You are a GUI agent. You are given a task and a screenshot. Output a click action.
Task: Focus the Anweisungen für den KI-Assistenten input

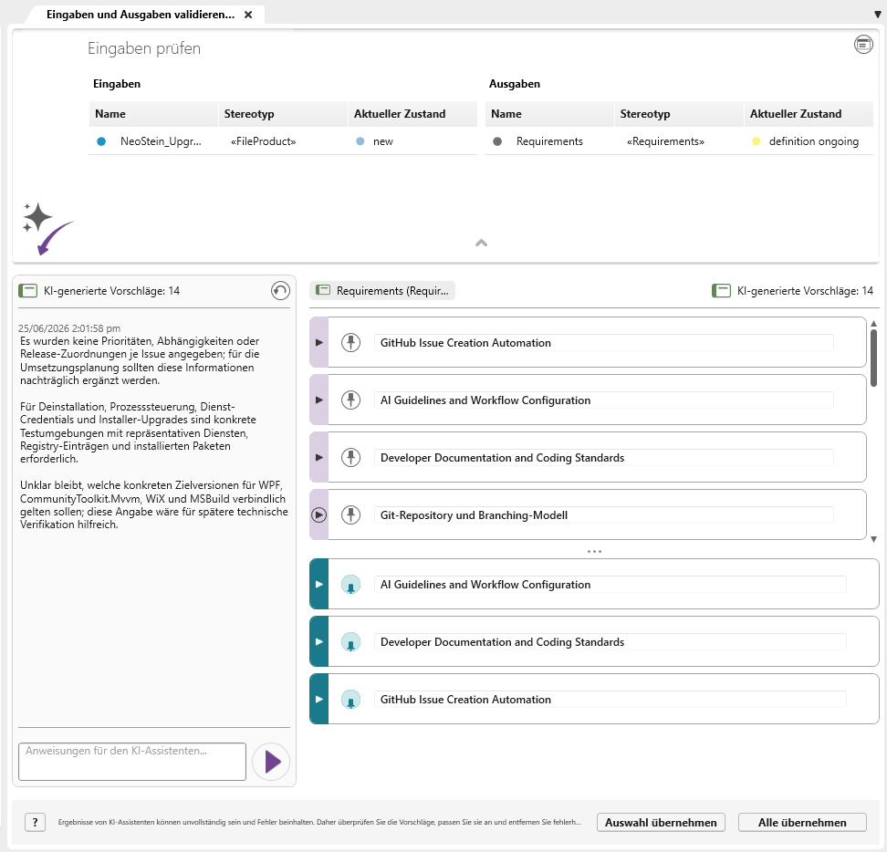point(132,762)
